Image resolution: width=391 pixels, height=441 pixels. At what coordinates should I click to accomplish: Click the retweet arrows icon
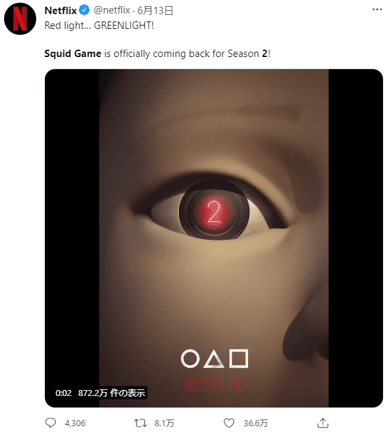140,423
